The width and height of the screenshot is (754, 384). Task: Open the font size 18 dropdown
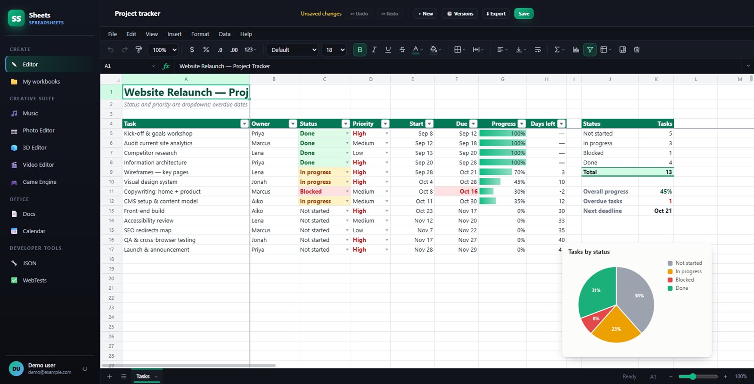tap(334, 49)
